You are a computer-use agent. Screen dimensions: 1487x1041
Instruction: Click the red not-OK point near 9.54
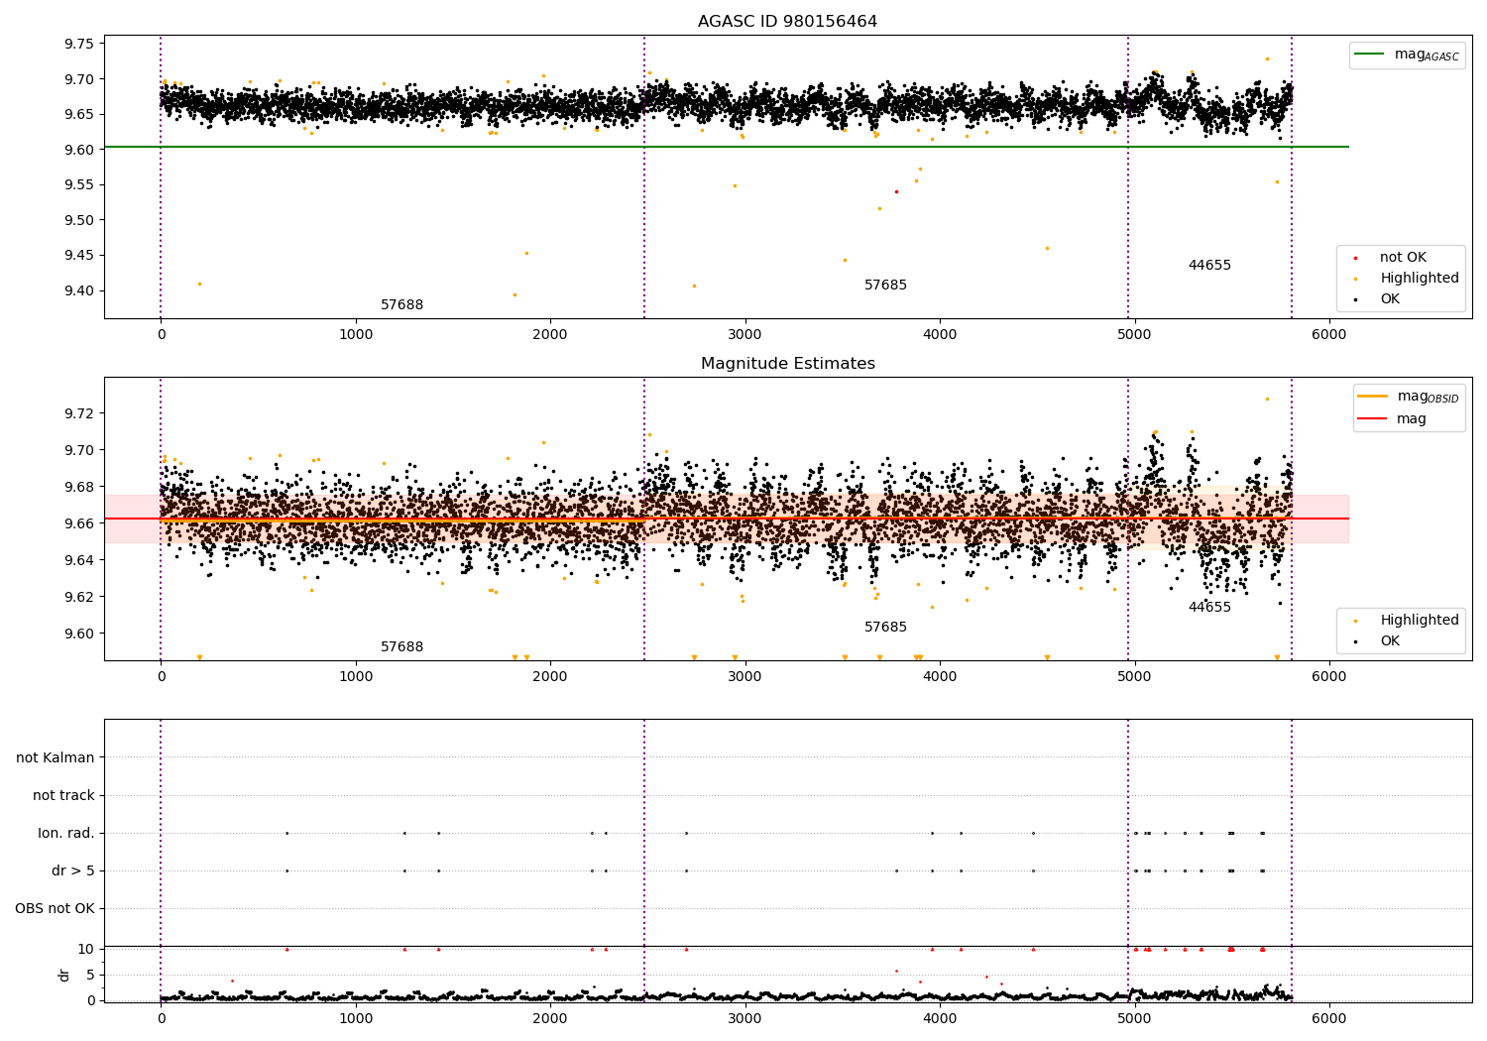(896, 191)
